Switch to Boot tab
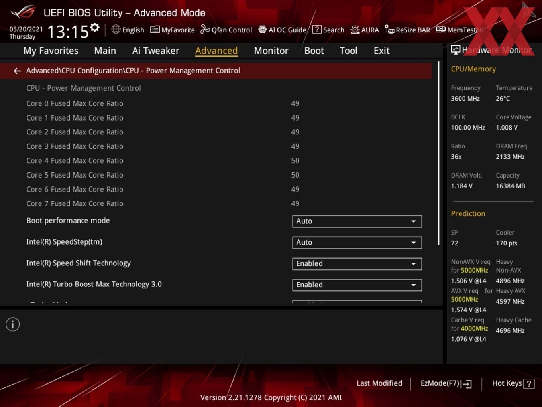 pos(314,51)
